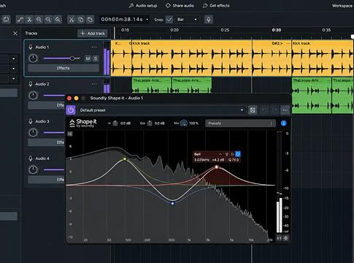Click the Q value in band popup
Viewport: 354px width, 263px height.
pyautogui.click(x=234, y=160)
